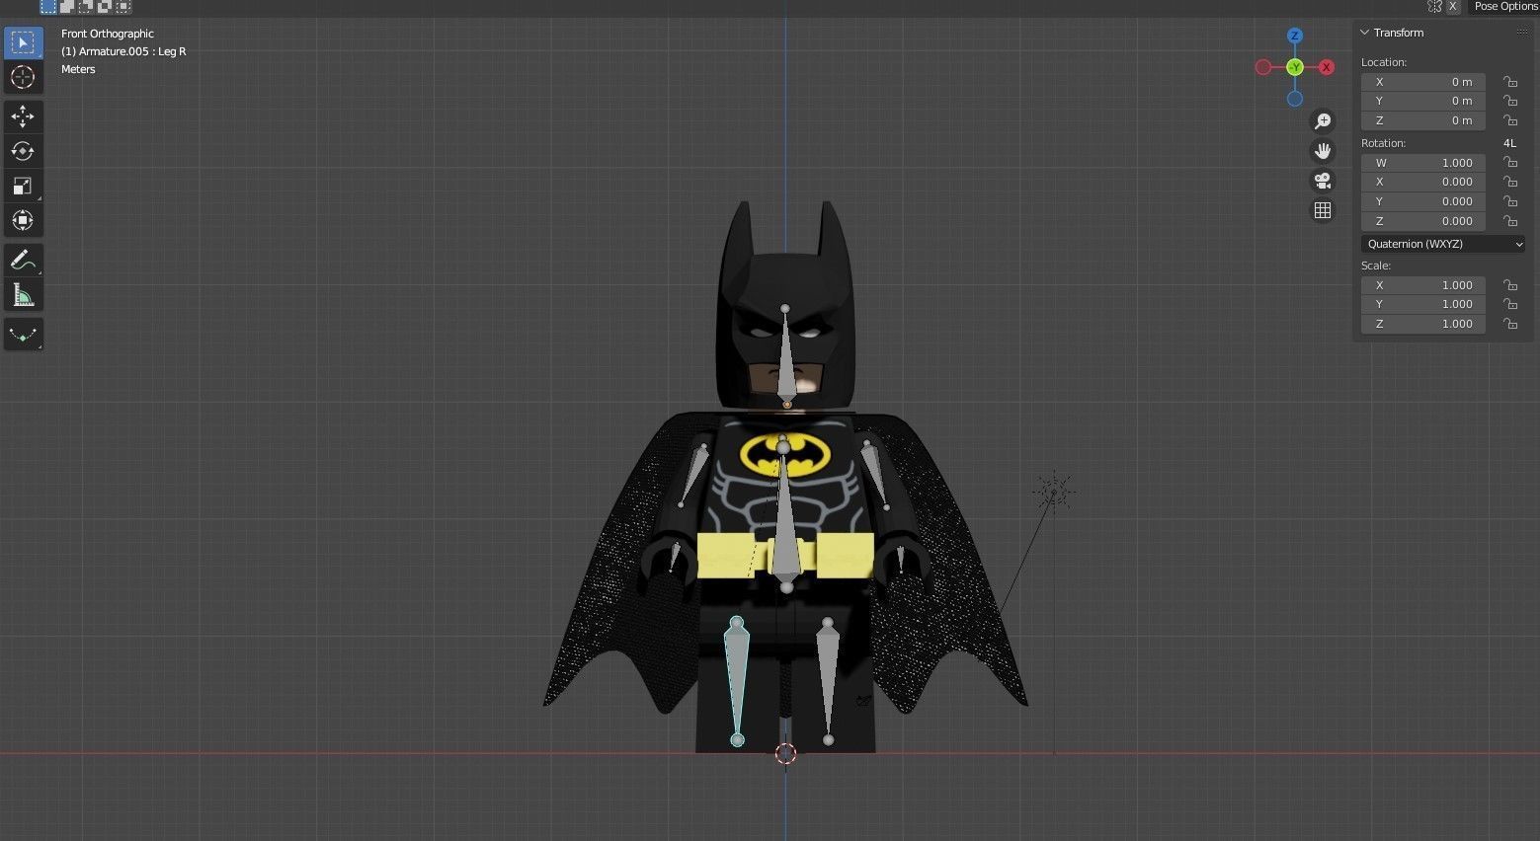
Task: Grab the Transform panel drag handle dots
Action: (x=1522, y=33)
